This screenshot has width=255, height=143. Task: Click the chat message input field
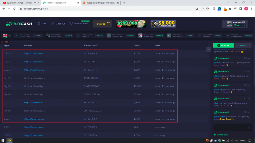230,128
